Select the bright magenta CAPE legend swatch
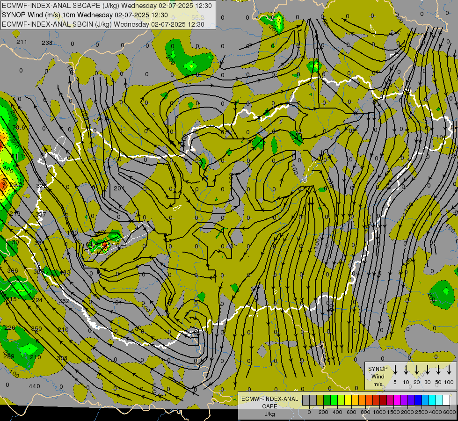Screen dimensions: 458x421 pos(397,400)
